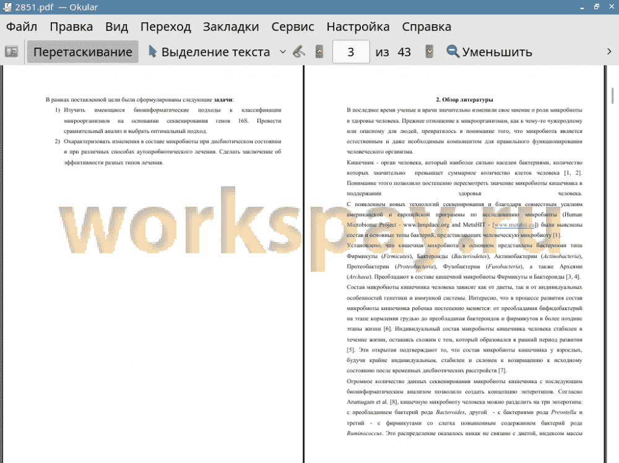Switch to the Выделение текста tool

[x=209, y=52]
